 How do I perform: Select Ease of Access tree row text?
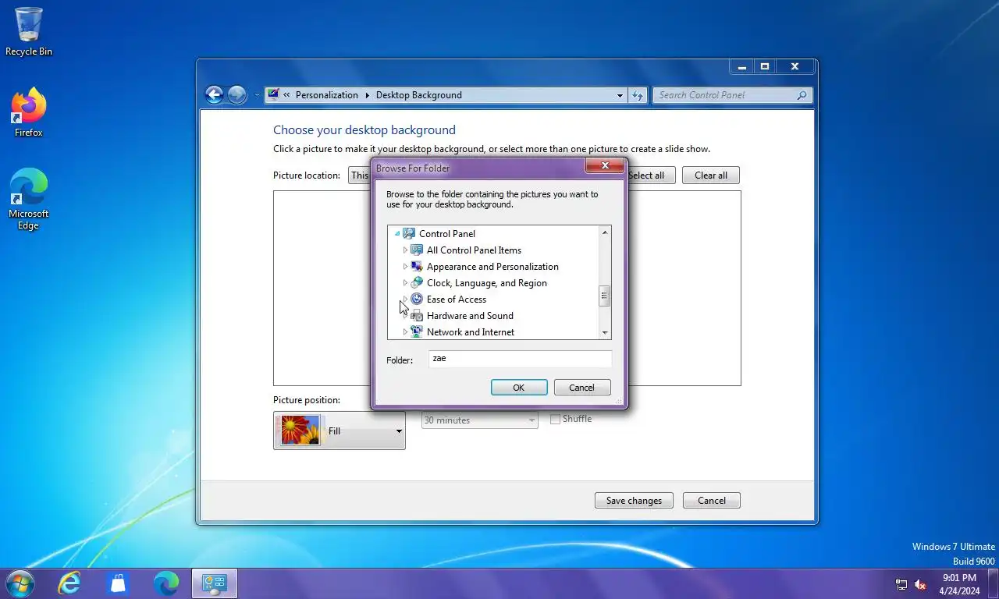[x=457, y=299]
